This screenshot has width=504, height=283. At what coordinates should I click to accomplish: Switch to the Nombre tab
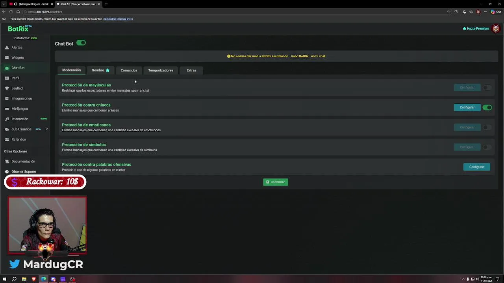(x=100, y=70)
